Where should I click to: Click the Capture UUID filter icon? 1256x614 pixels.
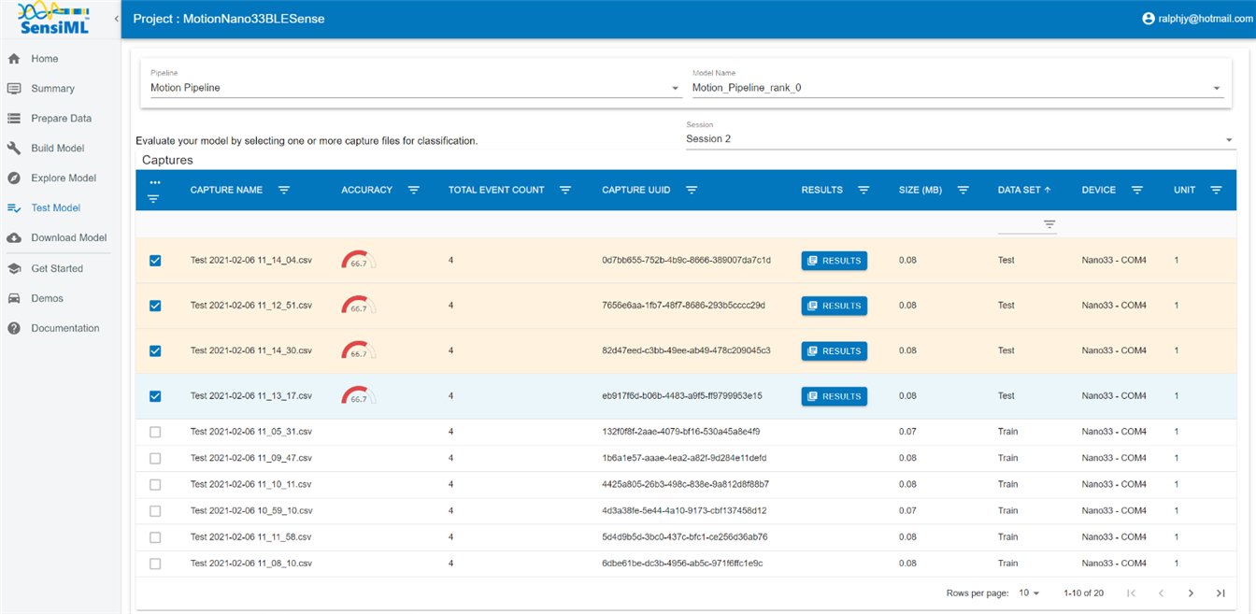tap(692, 190)
